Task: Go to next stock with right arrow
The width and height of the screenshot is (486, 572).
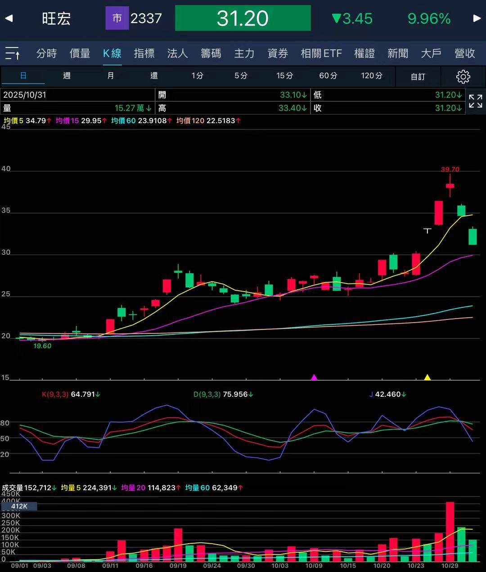Action: (x=477, y=18)
